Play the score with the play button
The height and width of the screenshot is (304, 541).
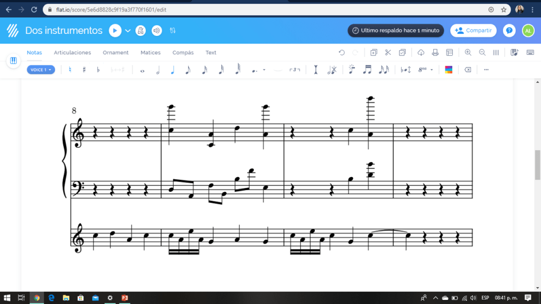(x=115, y=31)
